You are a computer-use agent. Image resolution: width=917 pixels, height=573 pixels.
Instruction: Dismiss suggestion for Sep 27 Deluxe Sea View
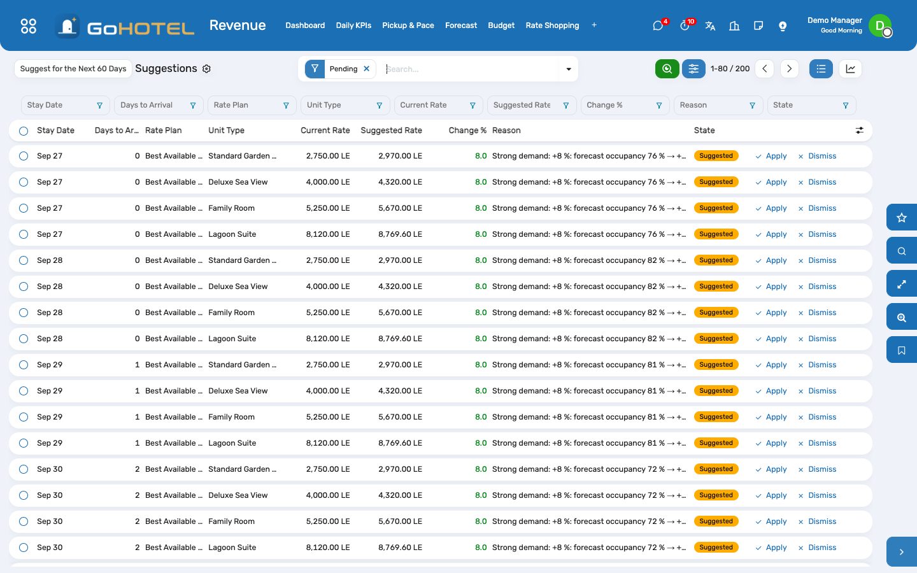tap(817, 182)
